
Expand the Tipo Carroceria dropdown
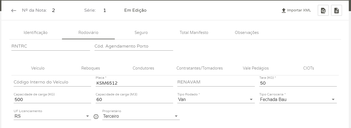(x=333, y=100)
